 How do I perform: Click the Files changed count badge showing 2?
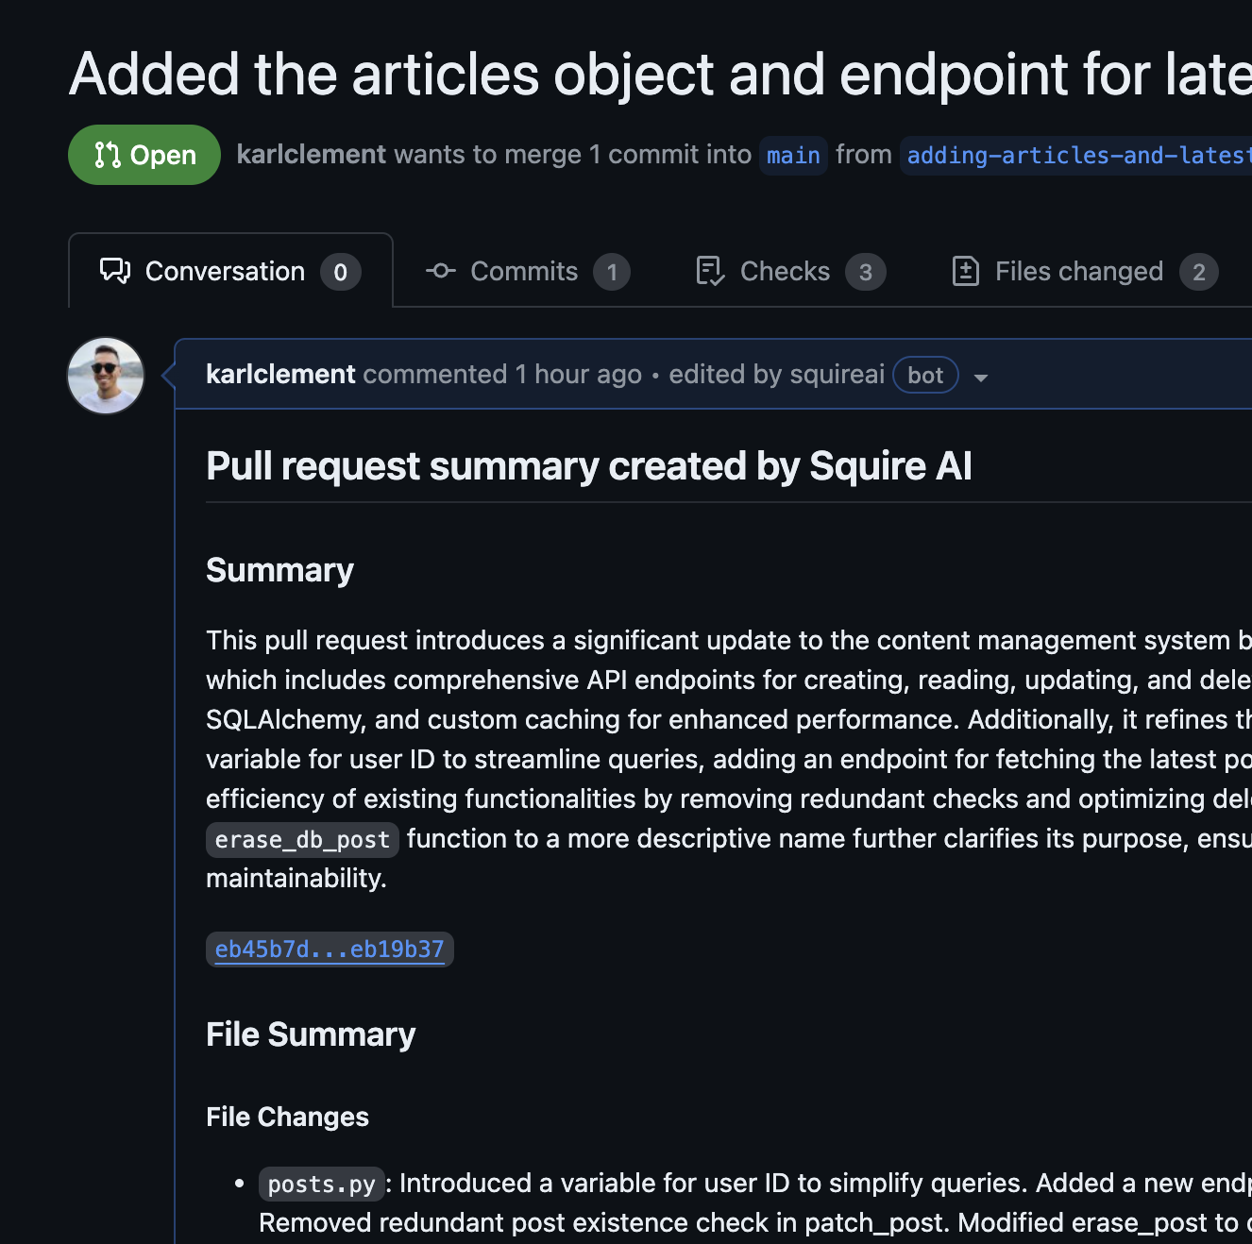(x=1198, y=273)
